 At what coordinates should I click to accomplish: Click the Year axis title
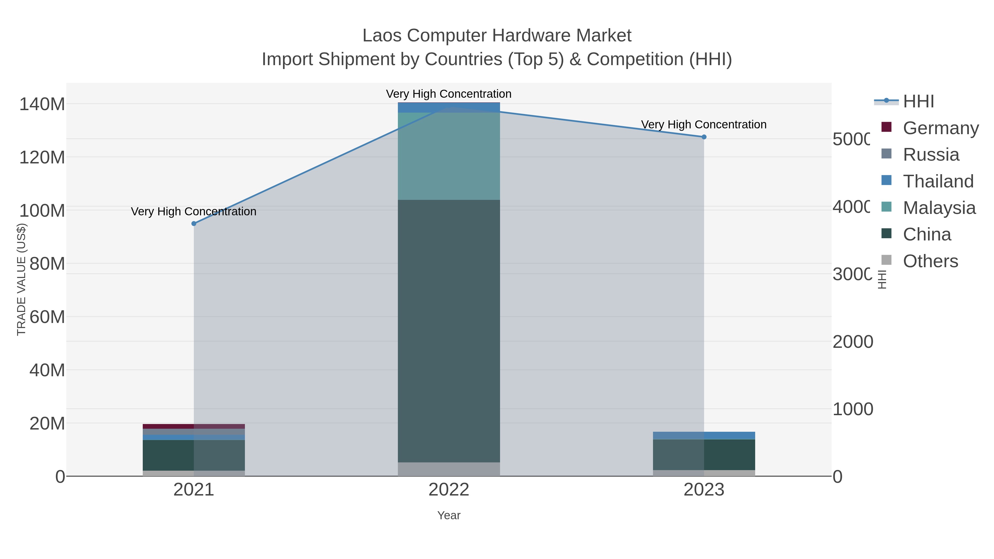click(449, 515)
